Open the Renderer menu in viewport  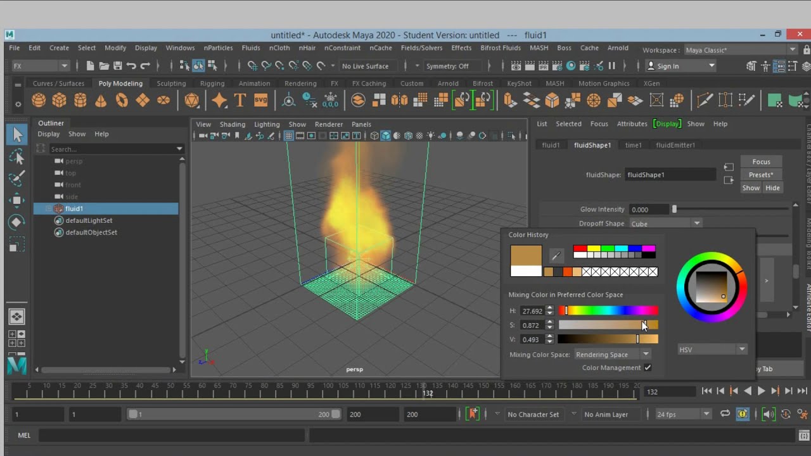(x=329, y=124)
